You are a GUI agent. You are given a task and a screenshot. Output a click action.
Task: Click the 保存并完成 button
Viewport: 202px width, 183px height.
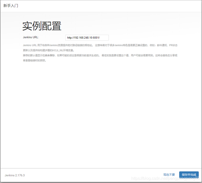point(189,175)
